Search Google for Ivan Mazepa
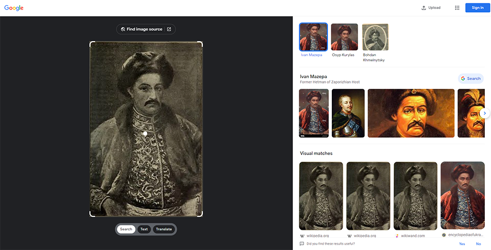 click(471, 79)
